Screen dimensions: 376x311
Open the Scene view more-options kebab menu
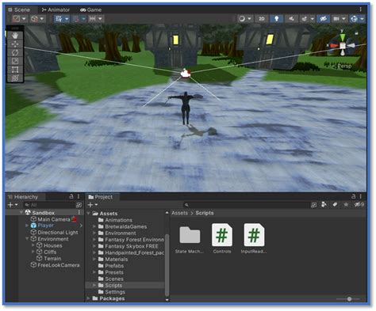[x=360, y=9]
